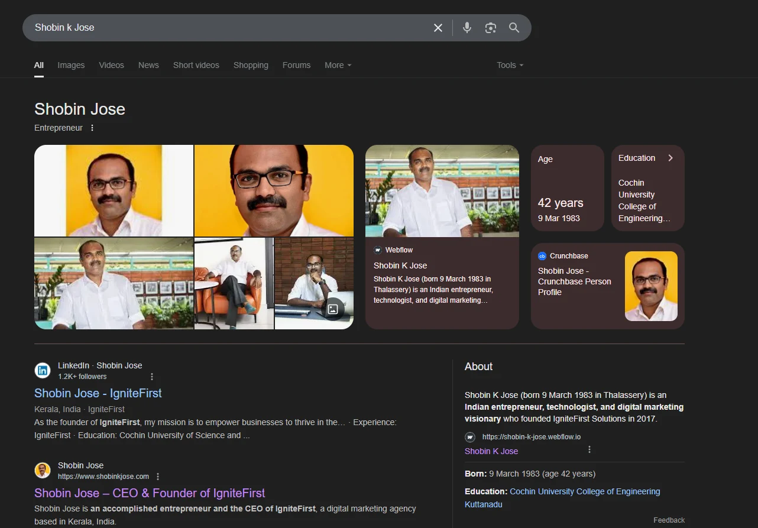Viewport: 758px width, 528px height.
Task: Open CEO & Founder of IgniteFirst link
Action: tap(150, 493)
